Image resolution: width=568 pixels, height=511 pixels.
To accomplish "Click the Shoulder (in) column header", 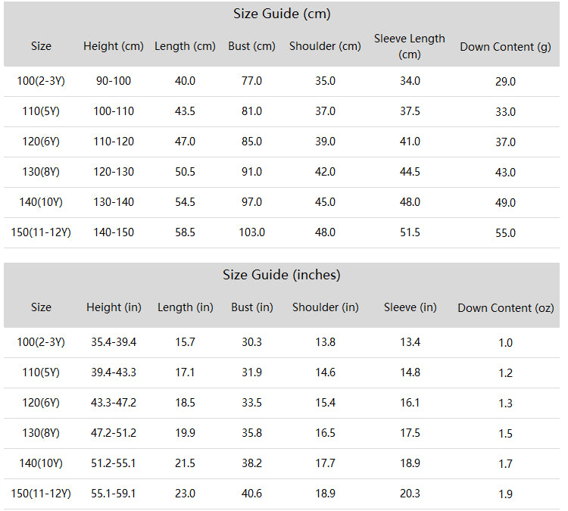I will pyautogui.click(x=326, y=307).
